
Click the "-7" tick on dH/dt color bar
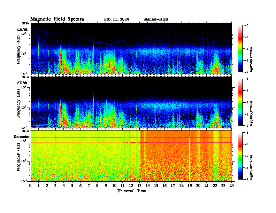247,49
